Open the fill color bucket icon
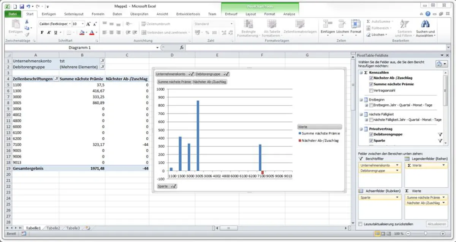This screenshot has height=242, width=456. click(83, 33)
